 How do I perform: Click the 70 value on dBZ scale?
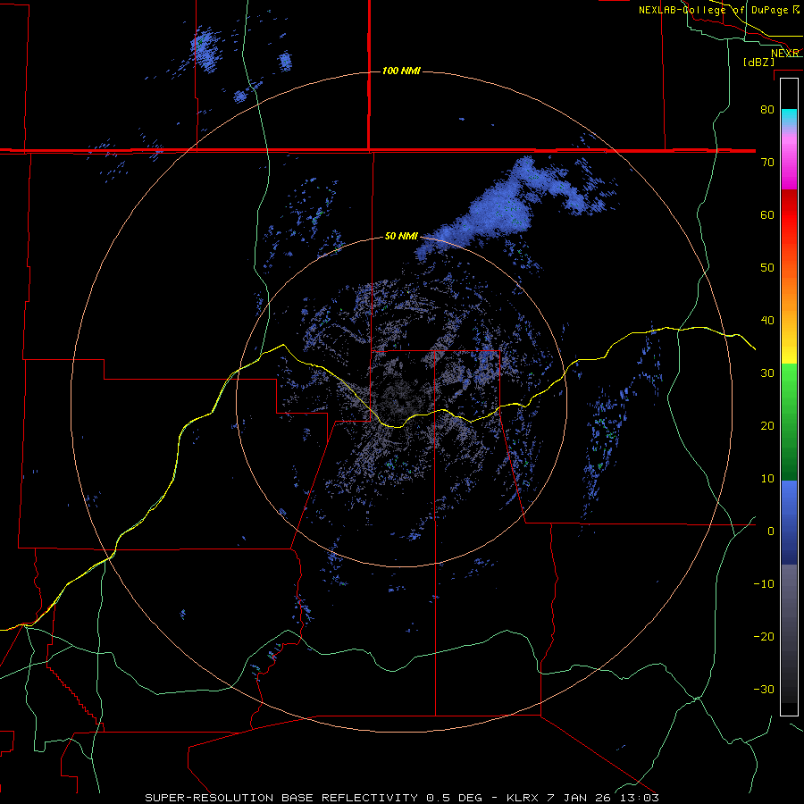point(767,162)
